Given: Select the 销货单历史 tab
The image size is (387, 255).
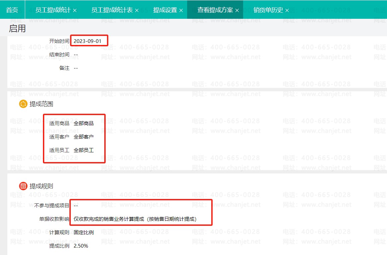Looking at the screenshot, I should (x=268, y=10).
